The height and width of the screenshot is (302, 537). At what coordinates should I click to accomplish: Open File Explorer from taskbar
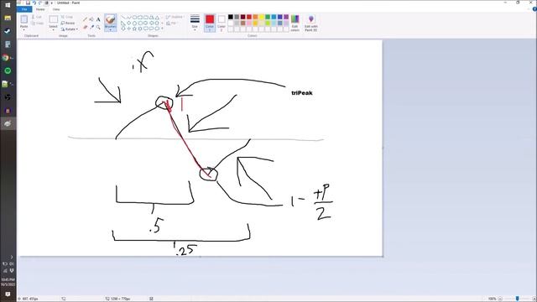pos(8,18)
